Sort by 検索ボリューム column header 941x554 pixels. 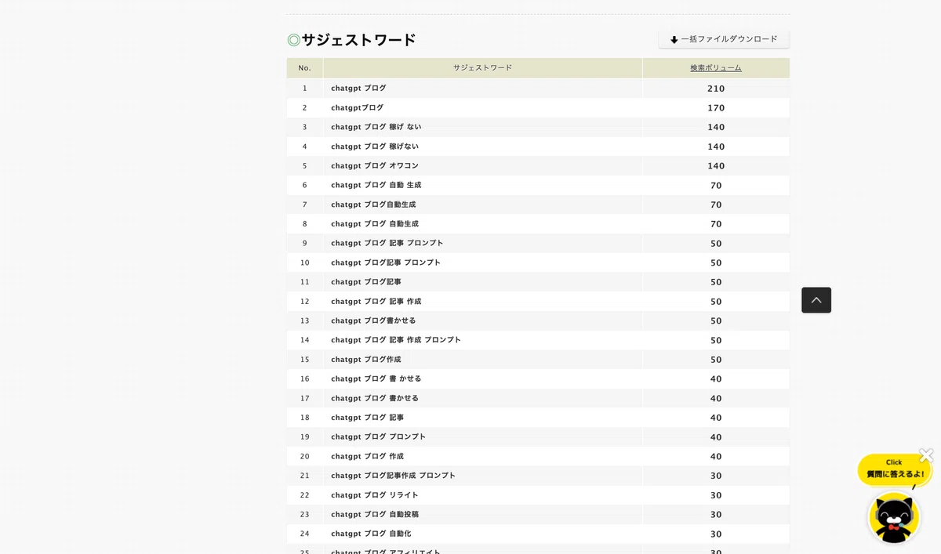pos(716,68)
